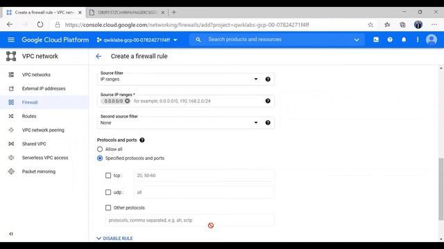Open browser settings and more menu
444x249 pixels.
click(x=434, y=25)
